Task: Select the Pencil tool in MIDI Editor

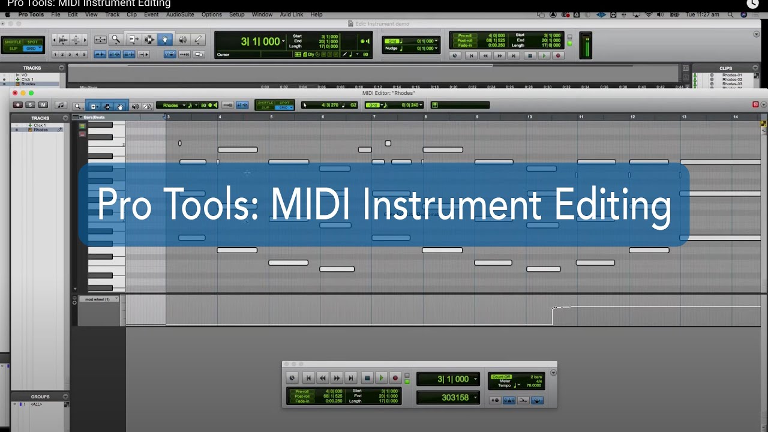Action: click(x=147, y=106)
